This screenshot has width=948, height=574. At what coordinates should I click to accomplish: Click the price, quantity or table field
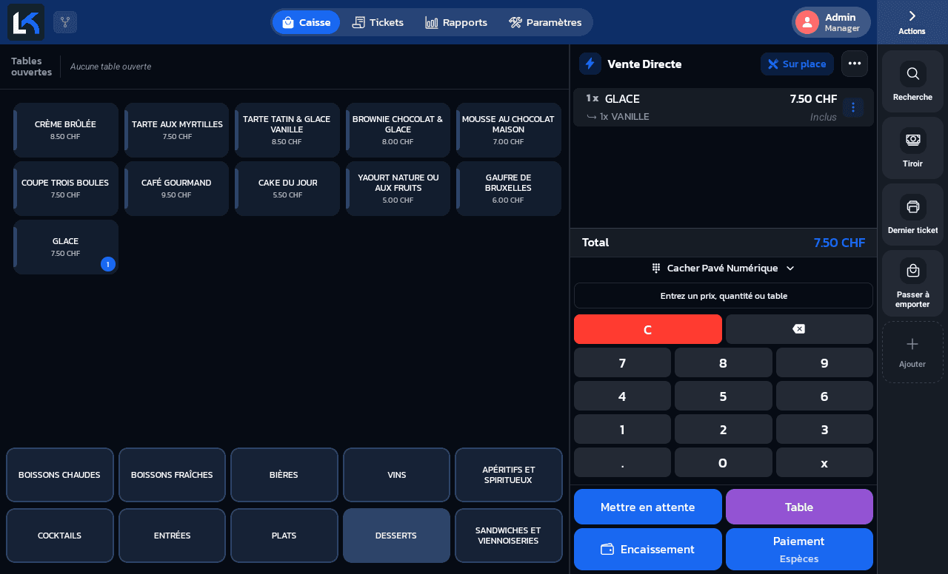point(724,296)
